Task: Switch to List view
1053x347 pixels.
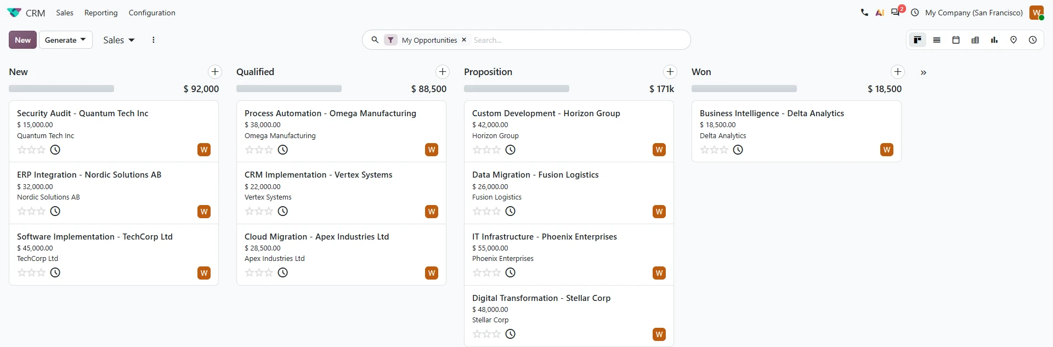Action: (937, 40)
